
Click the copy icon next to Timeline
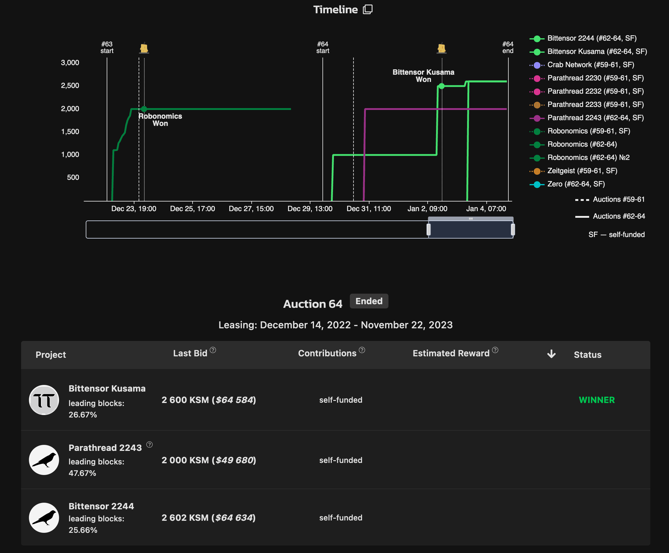point(368,9)
